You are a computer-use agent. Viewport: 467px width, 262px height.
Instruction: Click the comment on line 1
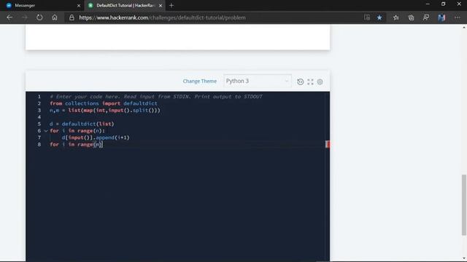[156, 97]
